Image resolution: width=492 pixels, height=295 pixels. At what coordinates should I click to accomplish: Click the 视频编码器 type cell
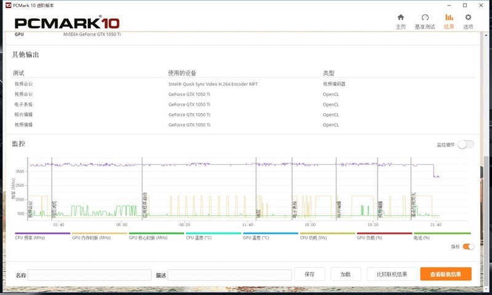click(334, 84)
